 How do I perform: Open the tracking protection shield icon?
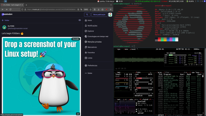pyautogui.click(x=22, y=9)
